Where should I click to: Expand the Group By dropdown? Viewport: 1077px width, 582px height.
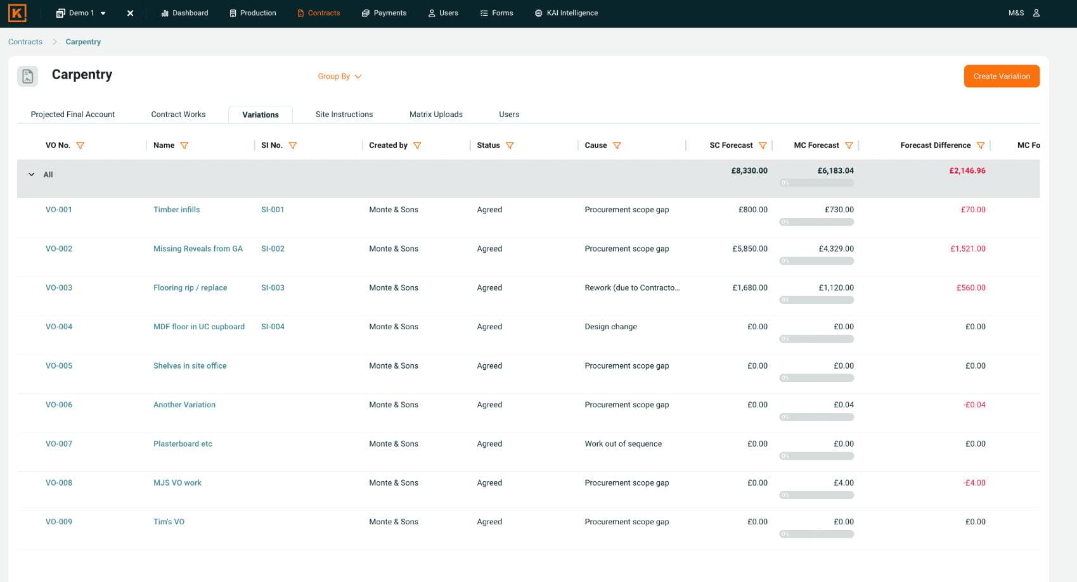coord(339,77)
